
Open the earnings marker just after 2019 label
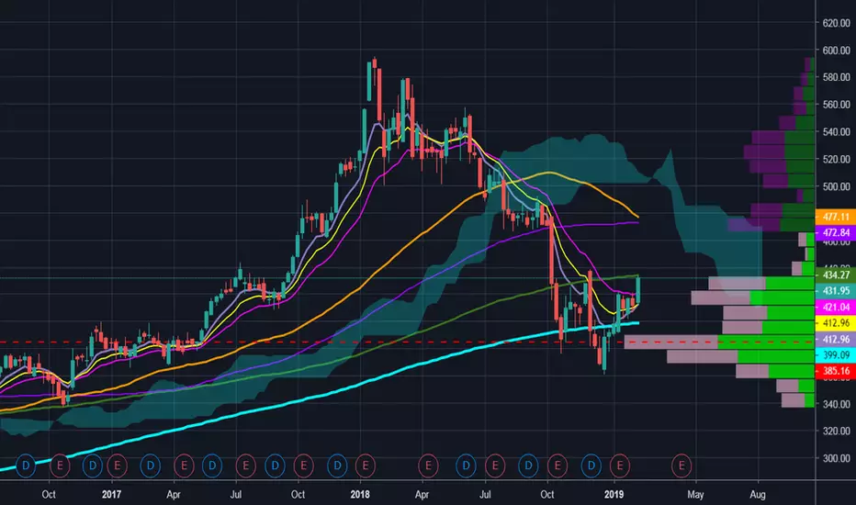[x=620, y=466]
